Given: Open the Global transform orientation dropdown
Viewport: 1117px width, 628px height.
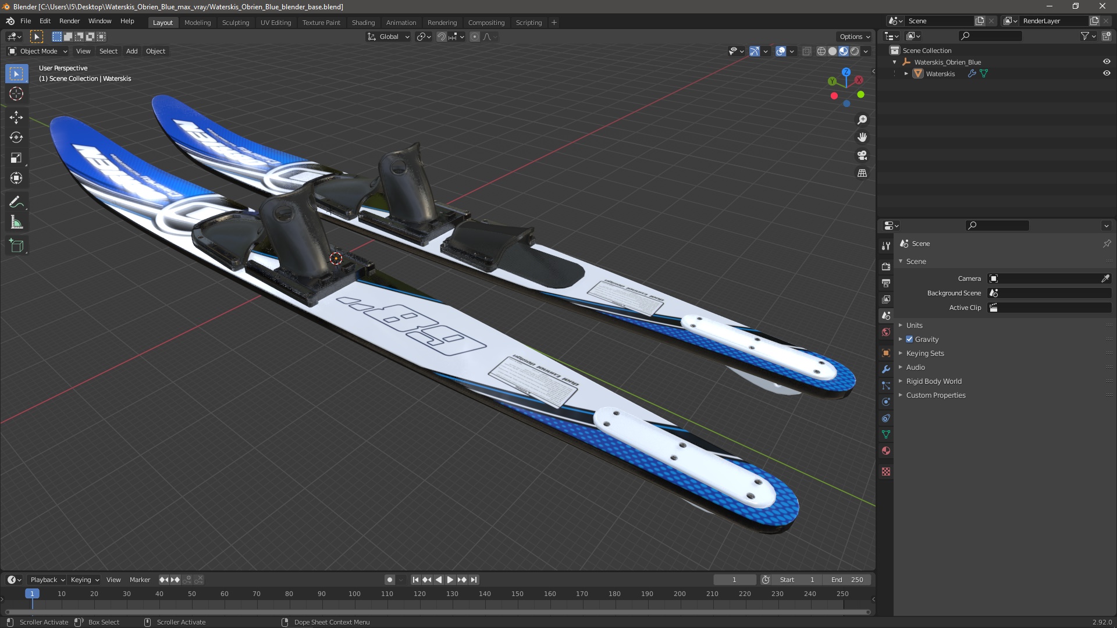Looking at the screenshot, I should pos(388,37).
